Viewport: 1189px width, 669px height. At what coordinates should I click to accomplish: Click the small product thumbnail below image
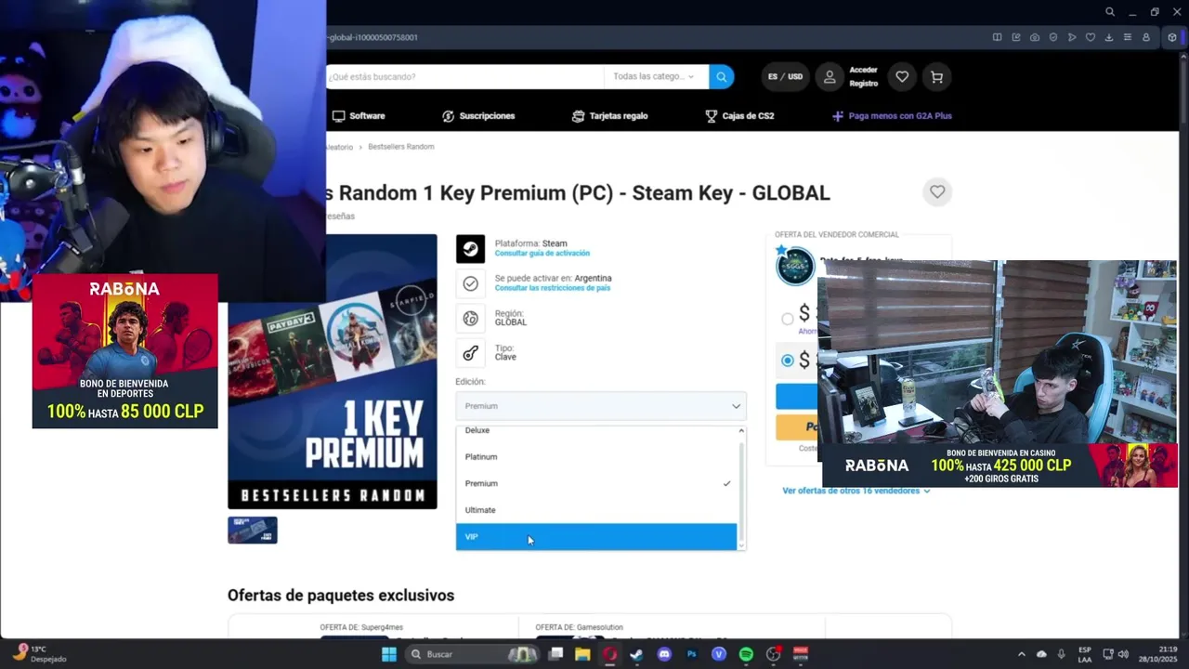(253, 530)
